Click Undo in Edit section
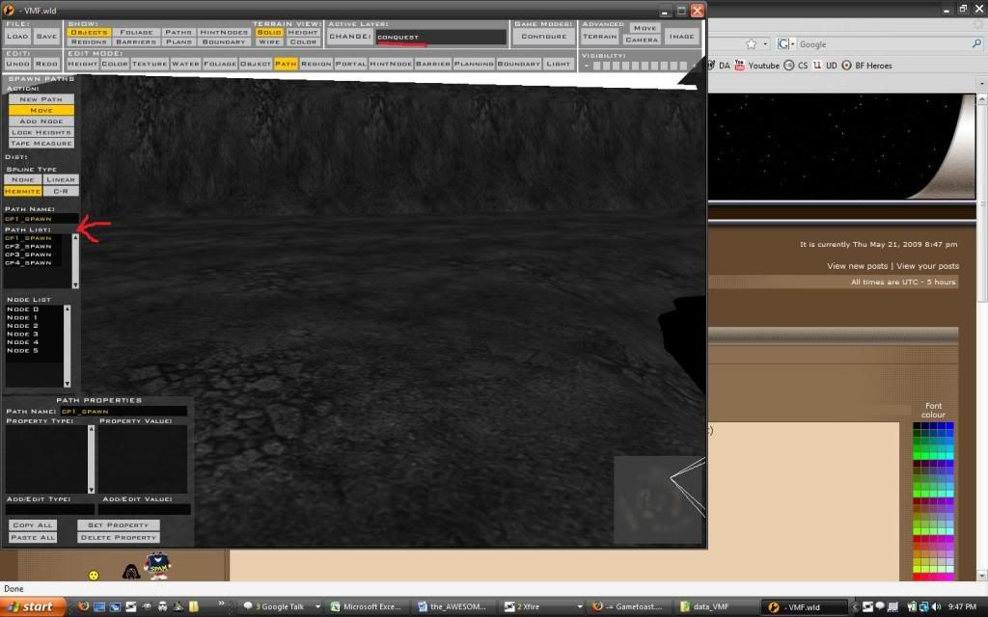Viewport: 988px width, 617px height. (17, 64)
